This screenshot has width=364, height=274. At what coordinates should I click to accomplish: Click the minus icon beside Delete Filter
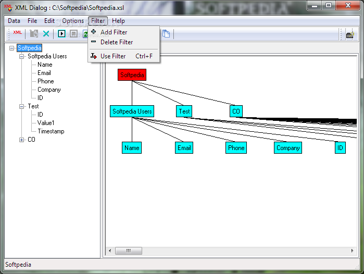94,42
